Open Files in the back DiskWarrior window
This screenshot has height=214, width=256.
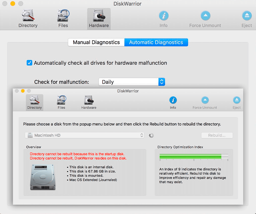[x=63, y=19]
